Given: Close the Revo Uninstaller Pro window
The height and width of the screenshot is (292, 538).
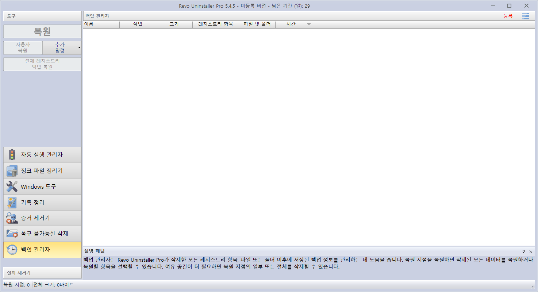Looking at the screenshot, I should 526,5.
